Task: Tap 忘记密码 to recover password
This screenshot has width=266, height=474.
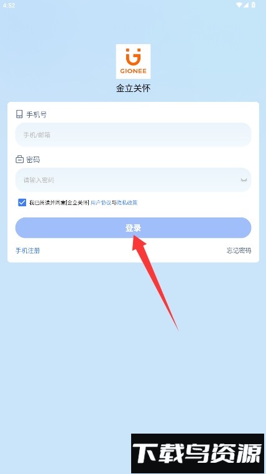Action: click(x=239, y=250)
